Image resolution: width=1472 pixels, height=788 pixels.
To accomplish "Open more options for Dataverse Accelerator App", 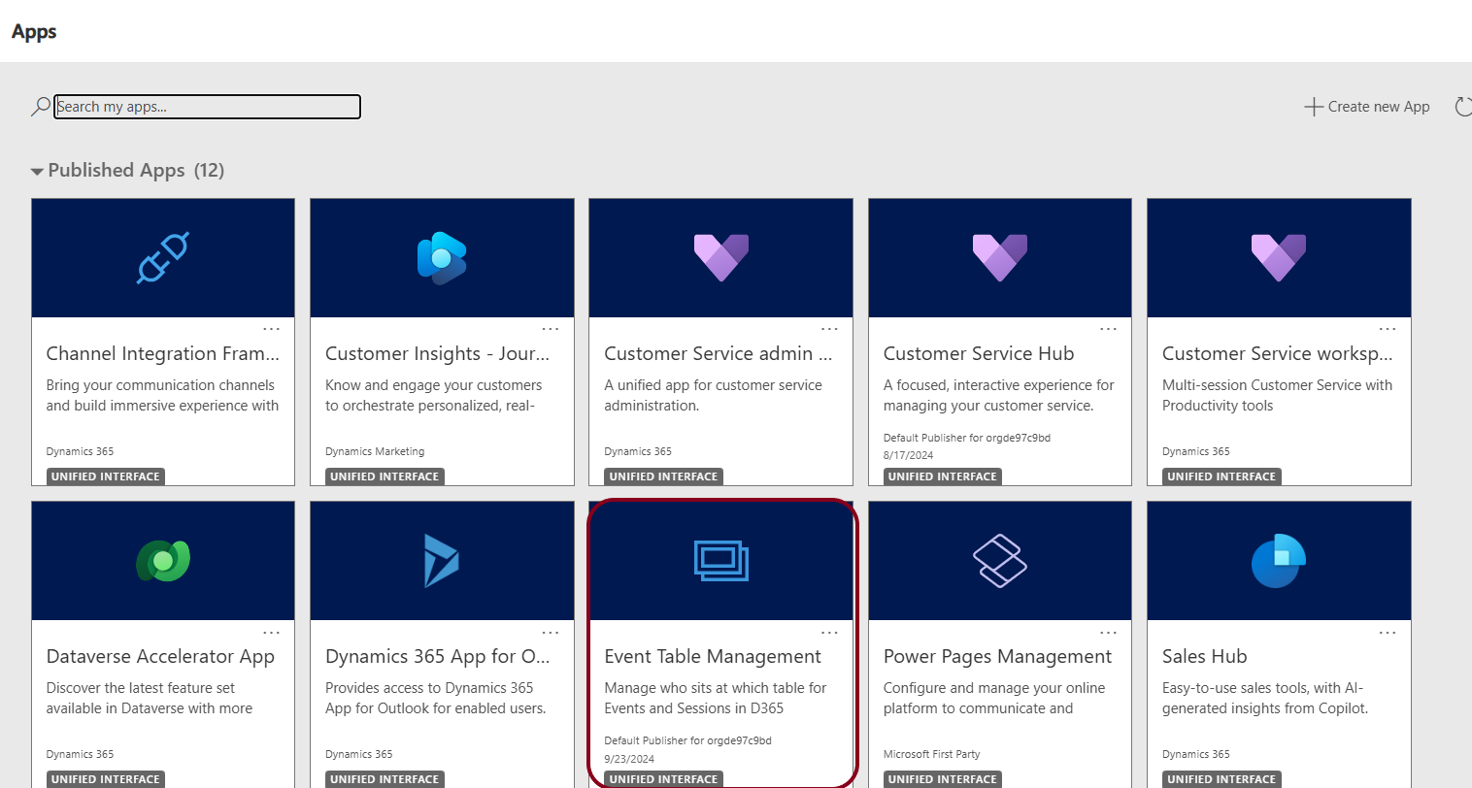I will pos(272,633).
